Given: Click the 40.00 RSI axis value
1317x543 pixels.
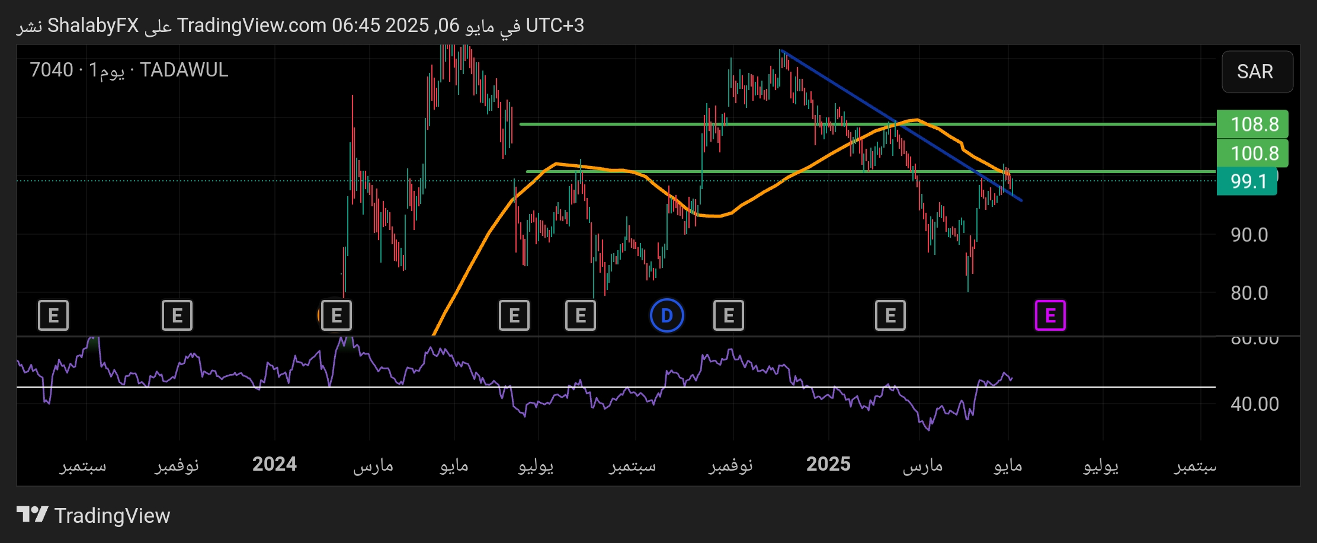Looking at the screenshot, I should point(1255,404).
